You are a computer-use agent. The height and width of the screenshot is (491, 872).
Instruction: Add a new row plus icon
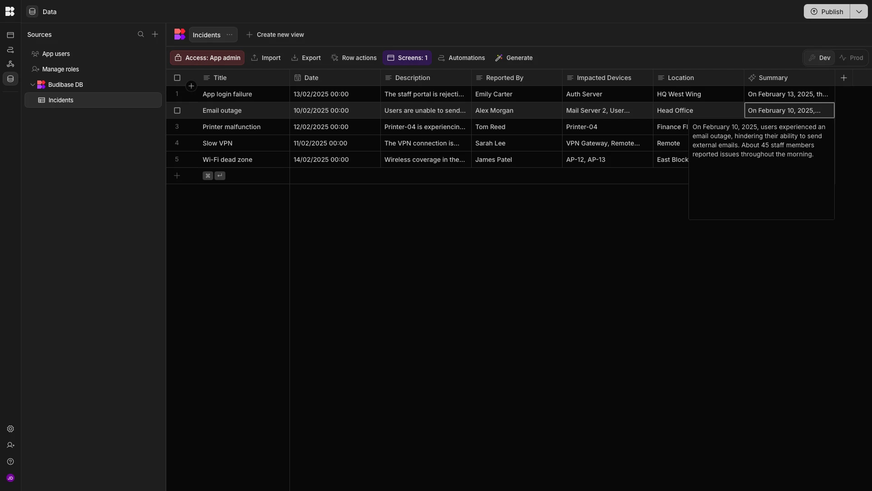point(177,175)
